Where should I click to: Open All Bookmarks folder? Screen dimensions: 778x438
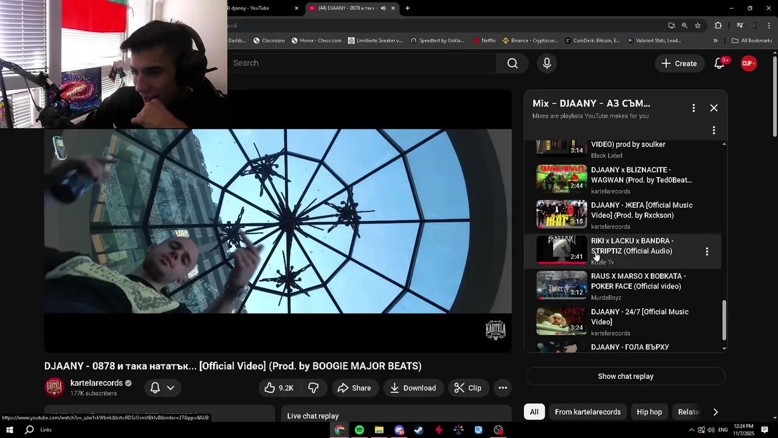click(752, 41)
